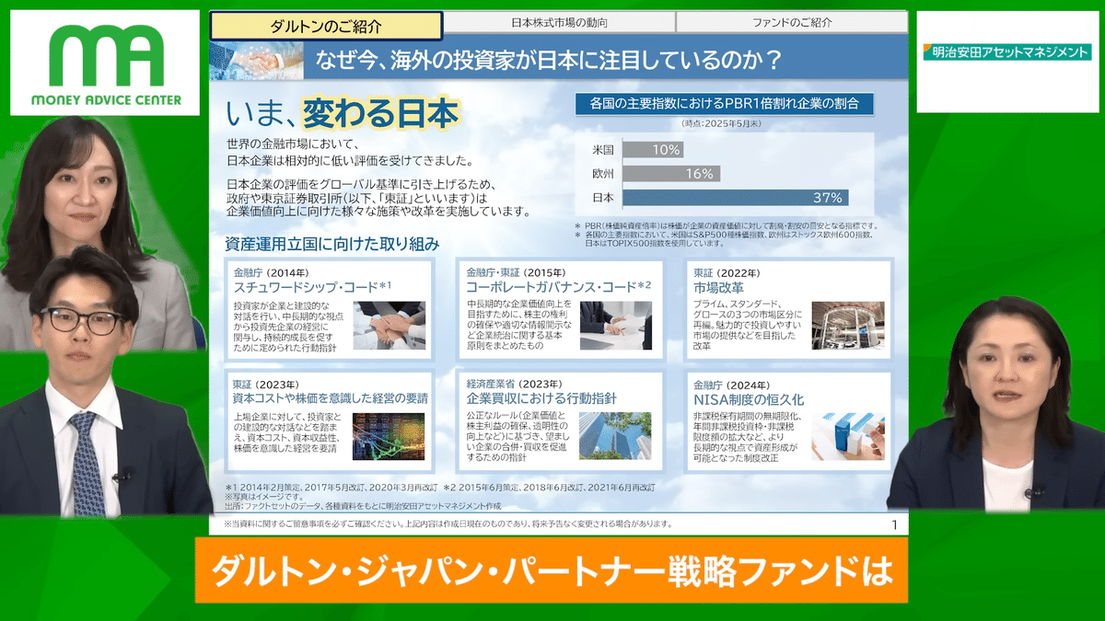Click the paragraph starting 日本企業の評価をグローバル基準に

[378, 198]
